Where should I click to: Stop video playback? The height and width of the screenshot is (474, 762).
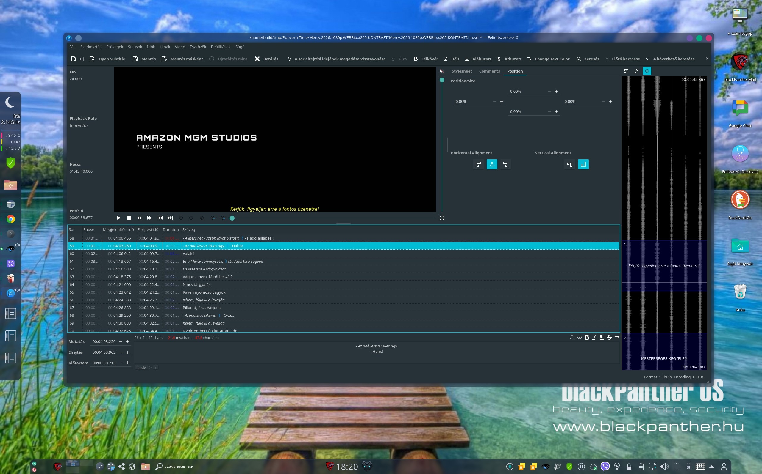click(129, 218)
